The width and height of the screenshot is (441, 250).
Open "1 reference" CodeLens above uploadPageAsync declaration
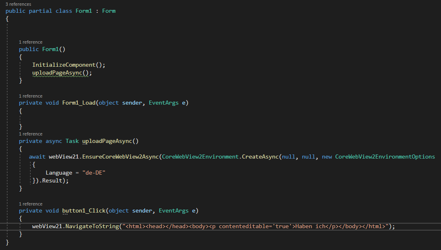31,134
